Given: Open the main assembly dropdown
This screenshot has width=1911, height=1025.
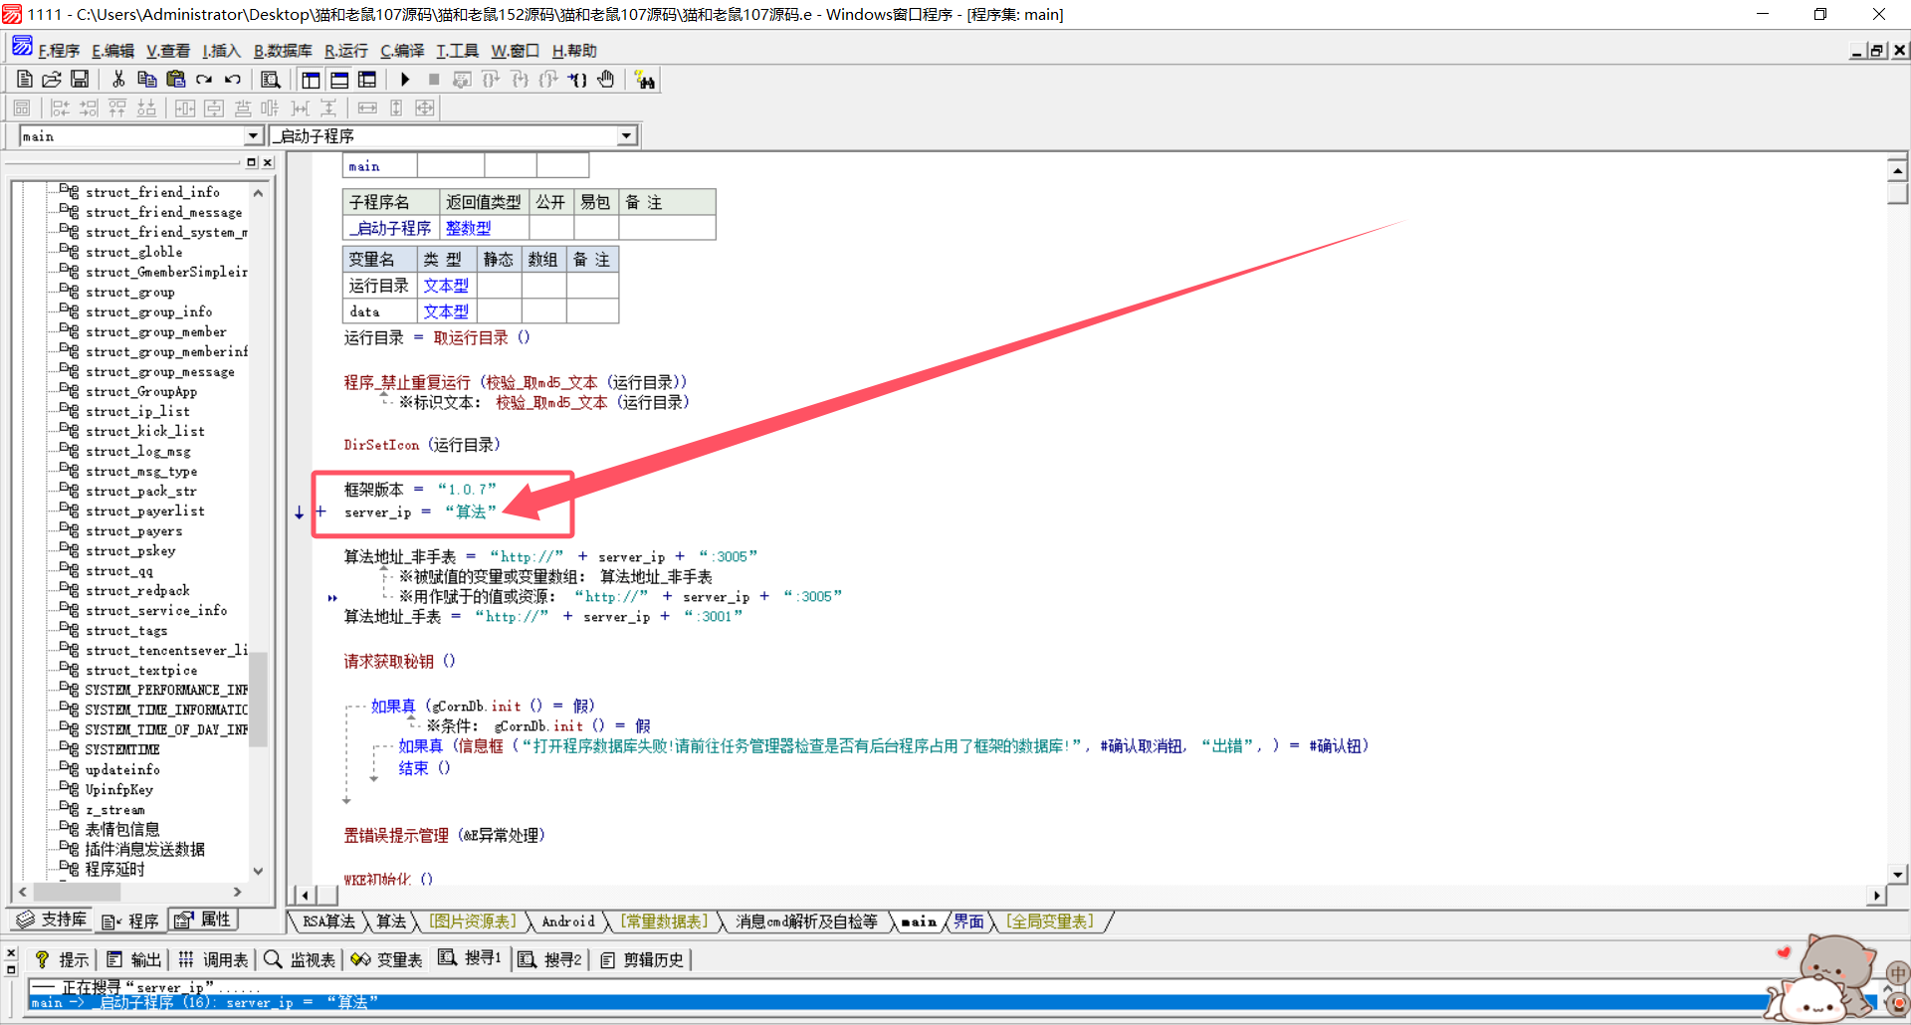Looking at the screenshot, I should point(253,136).
